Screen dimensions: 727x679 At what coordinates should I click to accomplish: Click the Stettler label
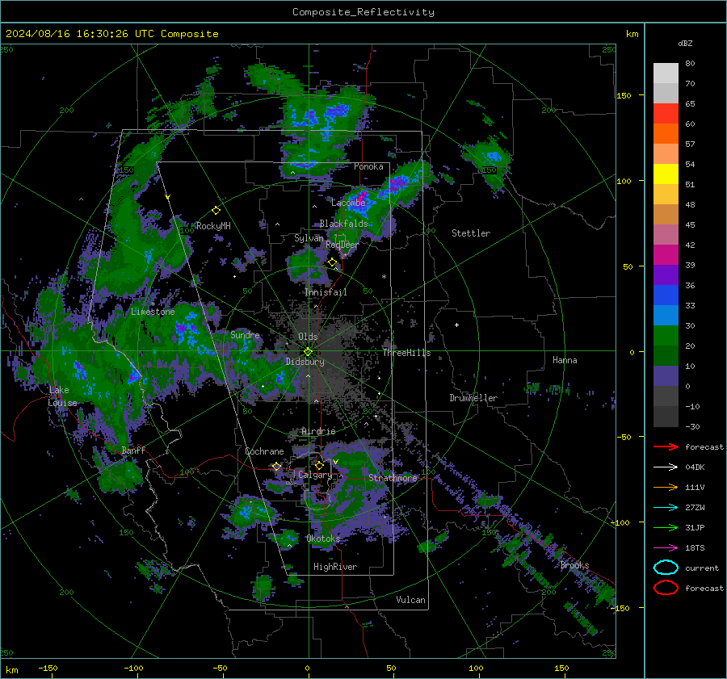pyautogui.click(x=471, y=233)
